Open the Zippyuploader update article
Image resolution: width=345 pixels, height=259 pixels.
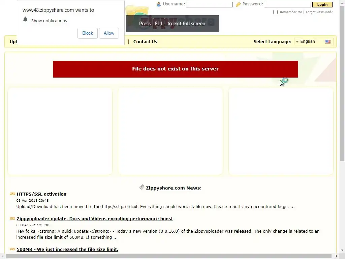click(95, 219)
